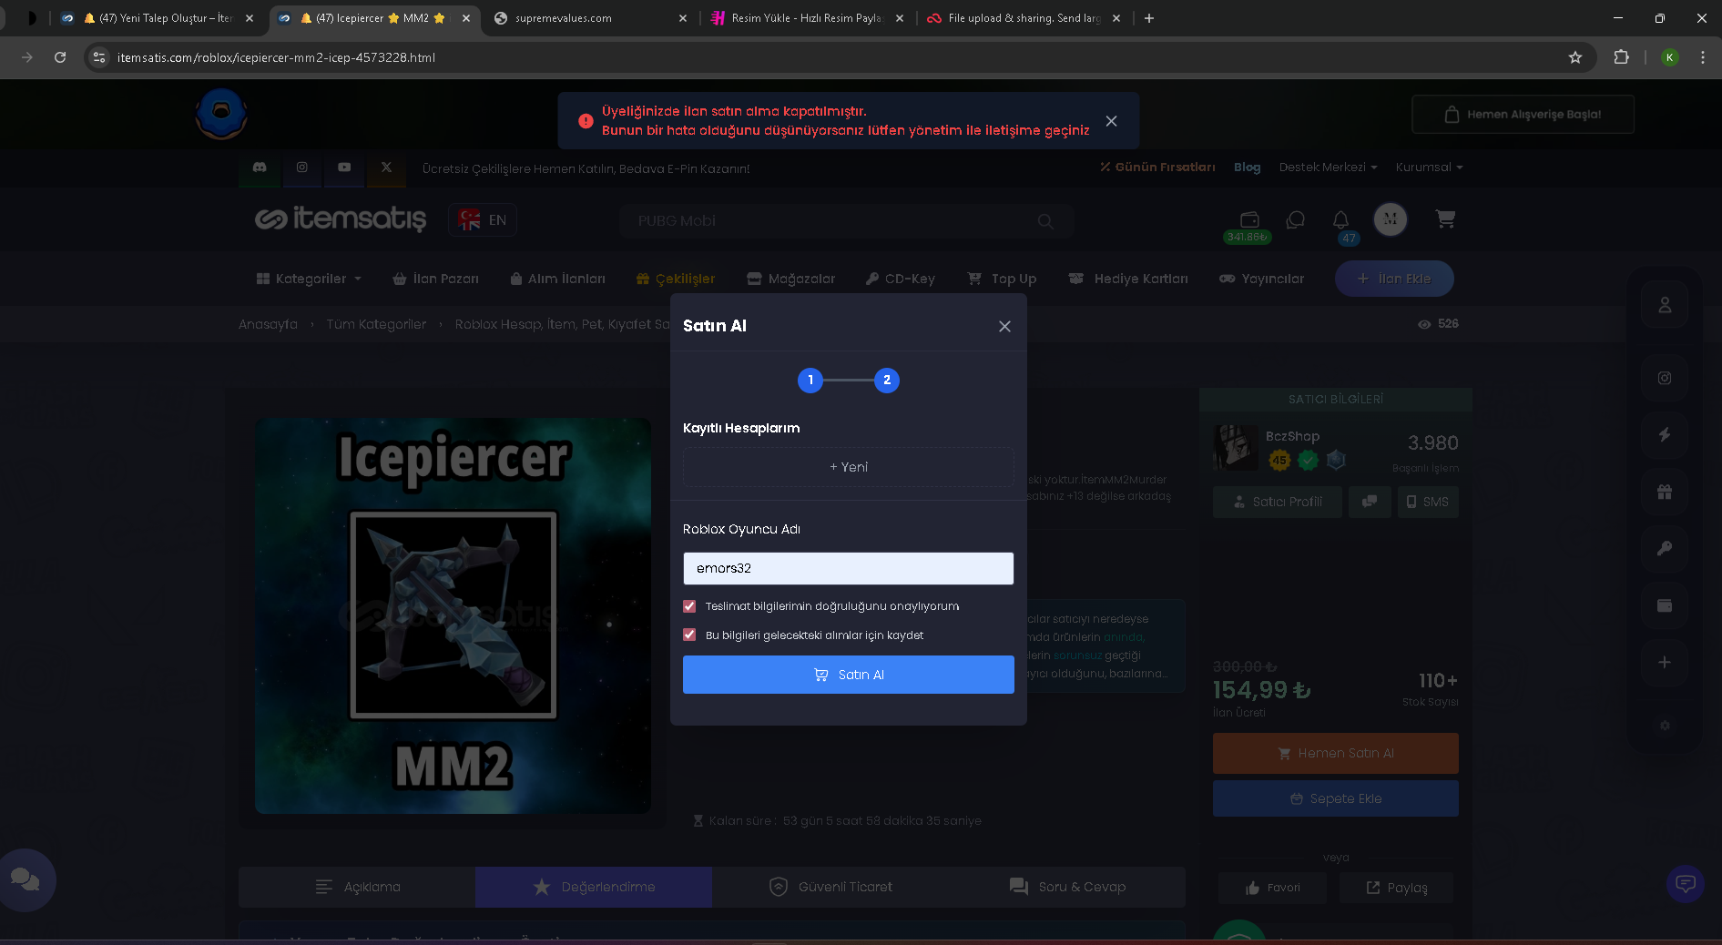
Task: Open user avatar in header
Action: click(x=1391, y=219)
